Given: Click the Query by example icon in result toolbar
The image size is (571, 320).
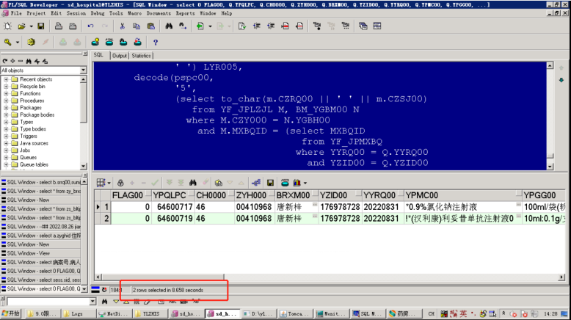Looking at the screenshot, I should pos(219,183).
